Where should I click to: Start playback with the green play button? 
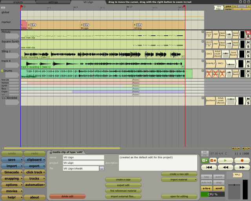coord(226,161)
